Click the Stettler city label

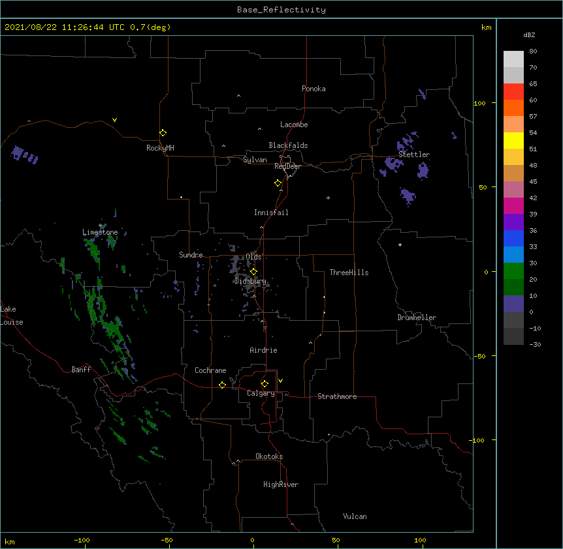pyautogui.click(x=414, y=155)
